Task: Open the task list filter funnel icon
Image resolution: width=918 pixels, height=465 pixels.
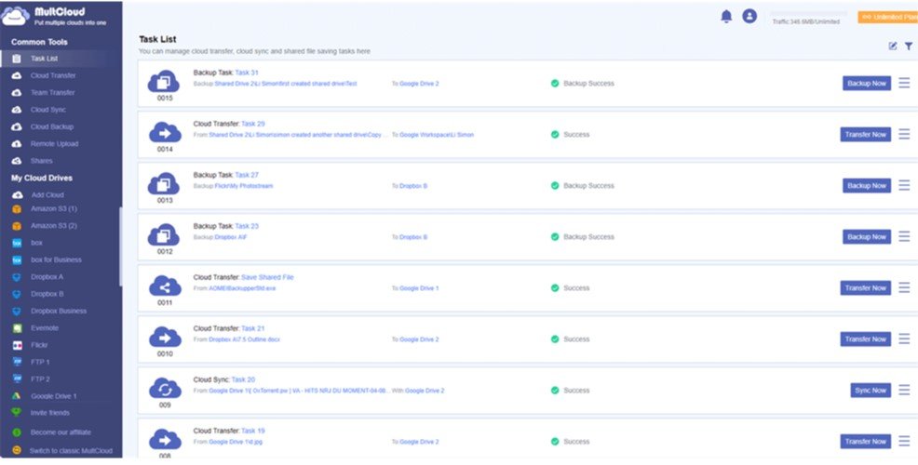Action: tap(909, 46)
